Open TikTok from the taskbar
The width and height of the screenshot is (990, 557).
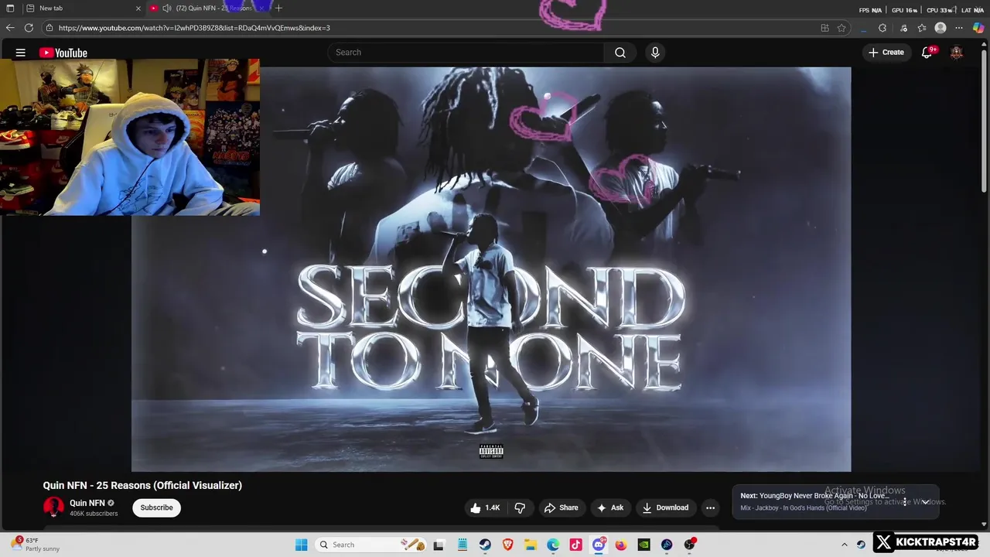(x=575, y=545)
